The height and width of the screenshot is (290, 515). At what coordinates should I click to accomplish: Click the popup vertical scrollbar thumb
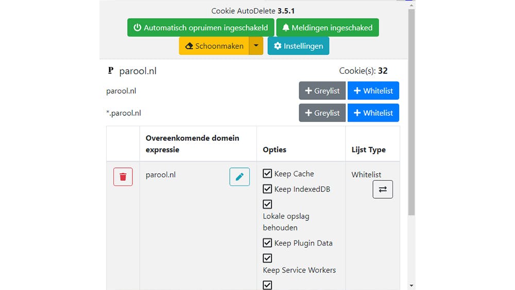point(411,111)
